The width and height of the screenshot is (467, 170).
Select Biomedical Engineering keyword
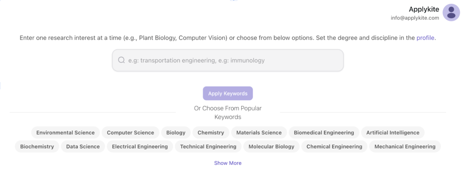coord(324,132)
